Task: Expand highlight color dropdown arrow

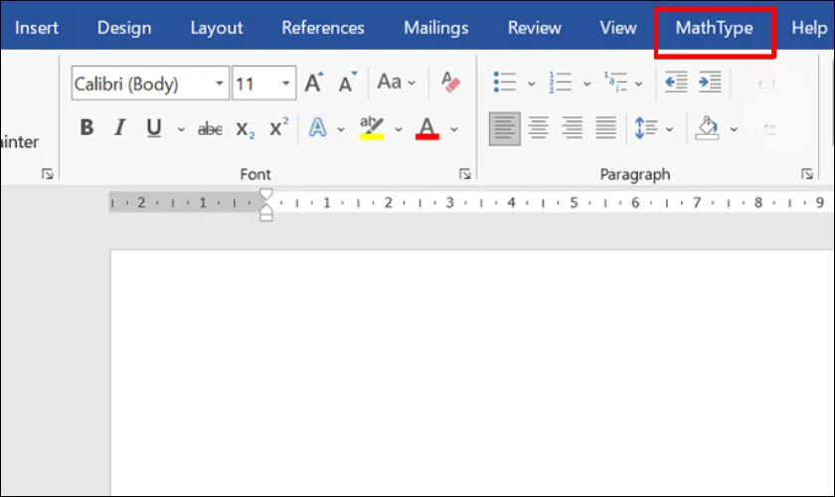Action: point(399,129)
